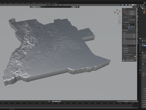Toggle viewport overlays button

click(x=126, y=5)
